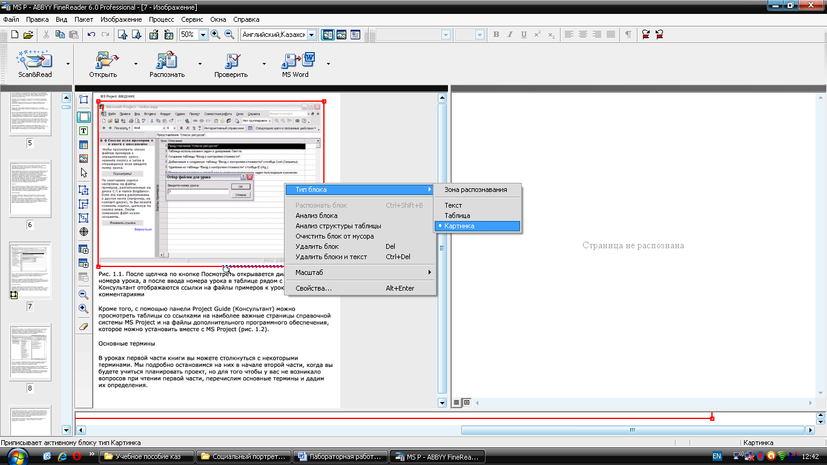Toggle the paragraph marks button
The height and width of the screenshot is (465, 827).
pyautogui.click(x=628, y=35)
